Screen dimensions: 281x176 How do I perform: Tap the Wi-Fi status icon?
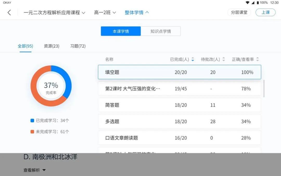247,3
